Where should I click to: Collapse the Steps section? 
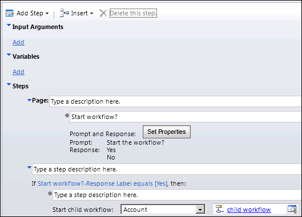[x=9, y=84]
